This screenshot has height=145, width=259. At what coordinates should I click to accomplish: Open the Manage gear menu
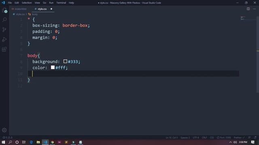[x=4, y=130]
